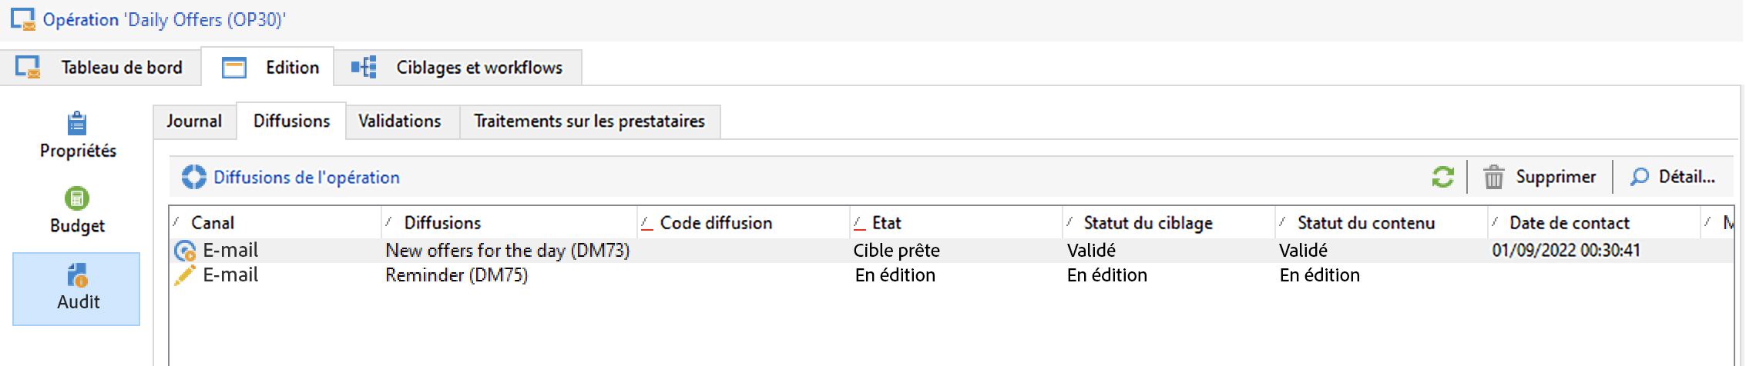Open Traitements sur les prestataires tab
The width and height of the screenshot is (1746, 366).
point(589,121)
